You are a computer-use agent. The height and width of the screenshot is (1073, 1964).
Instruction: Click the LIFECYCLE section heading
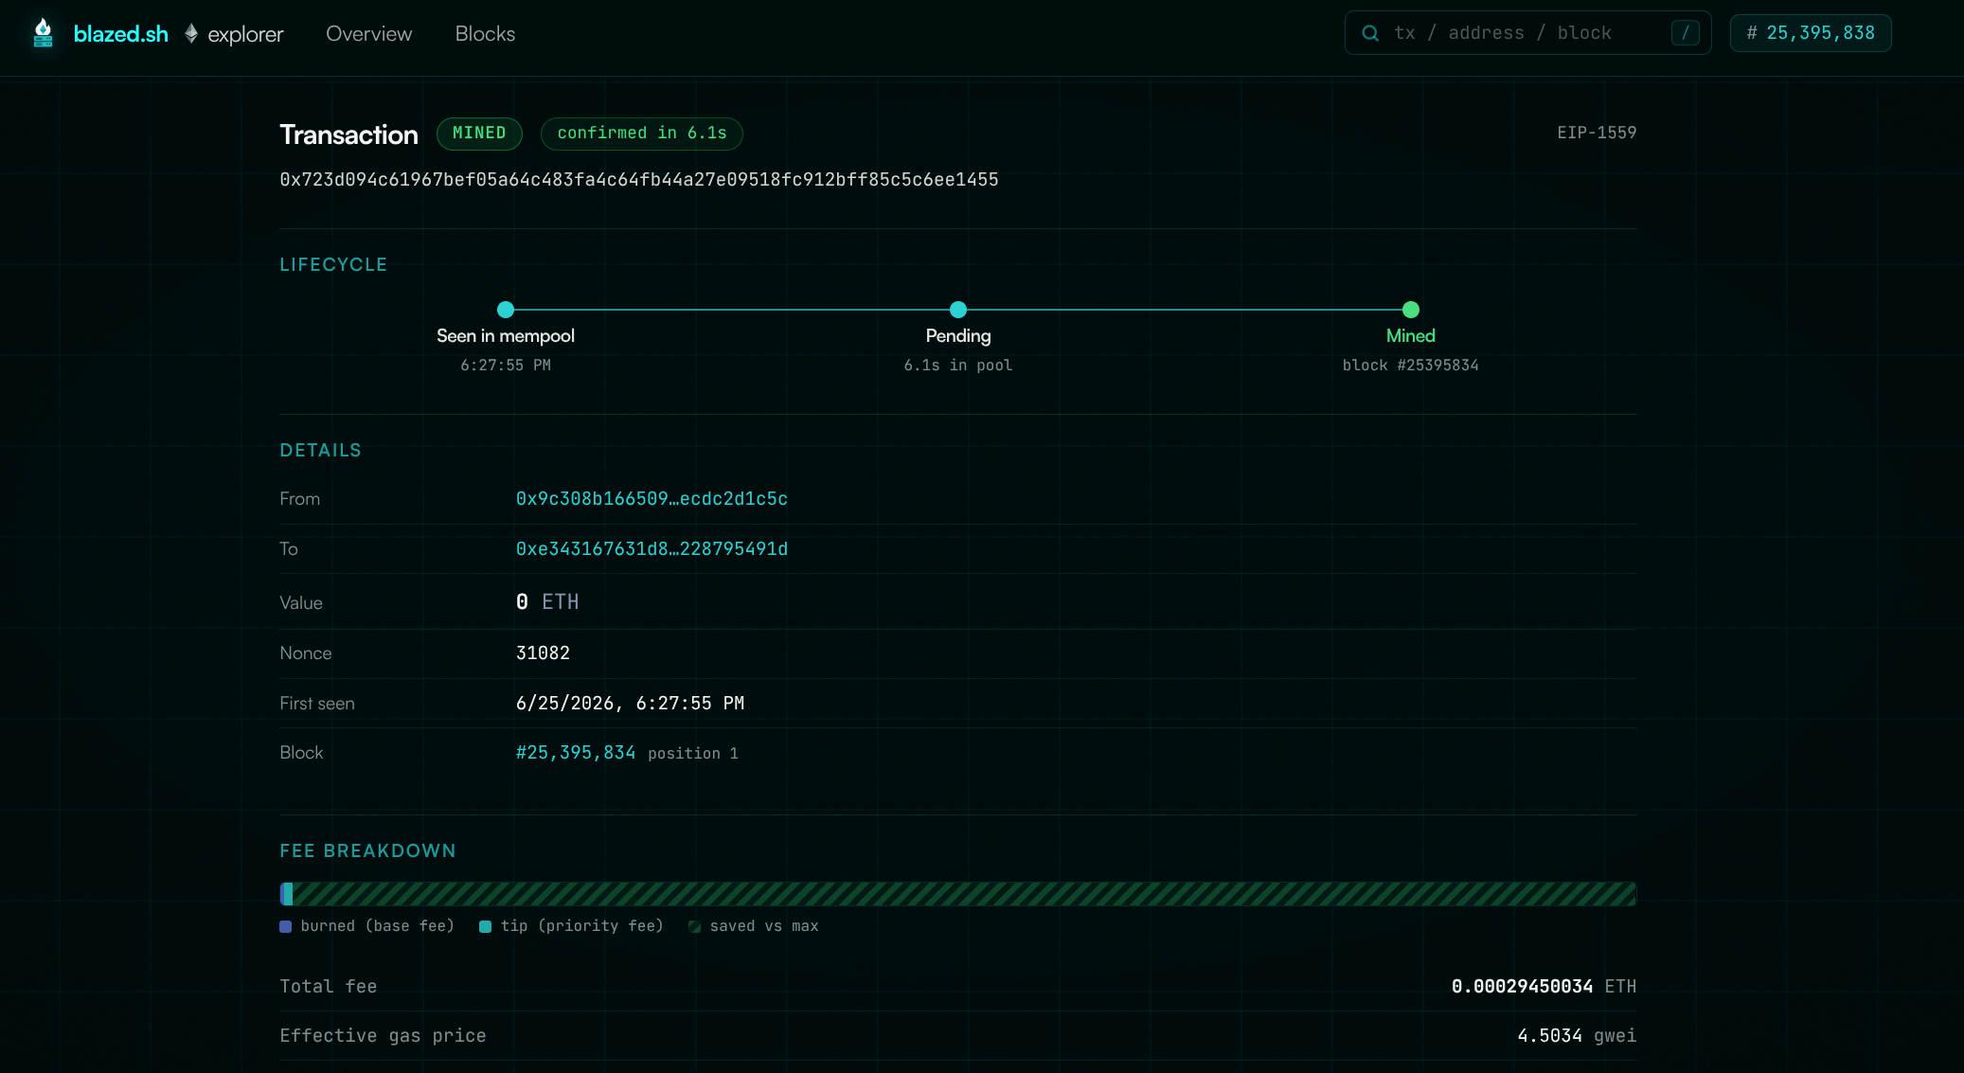coord(333,265)
